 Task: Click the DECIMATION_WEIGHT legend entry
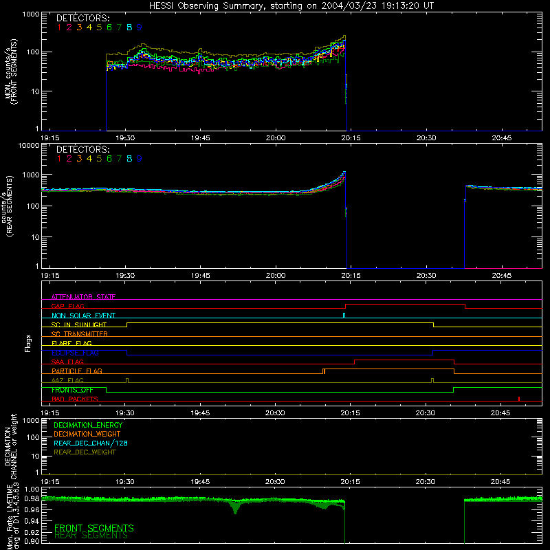(87, 434)
